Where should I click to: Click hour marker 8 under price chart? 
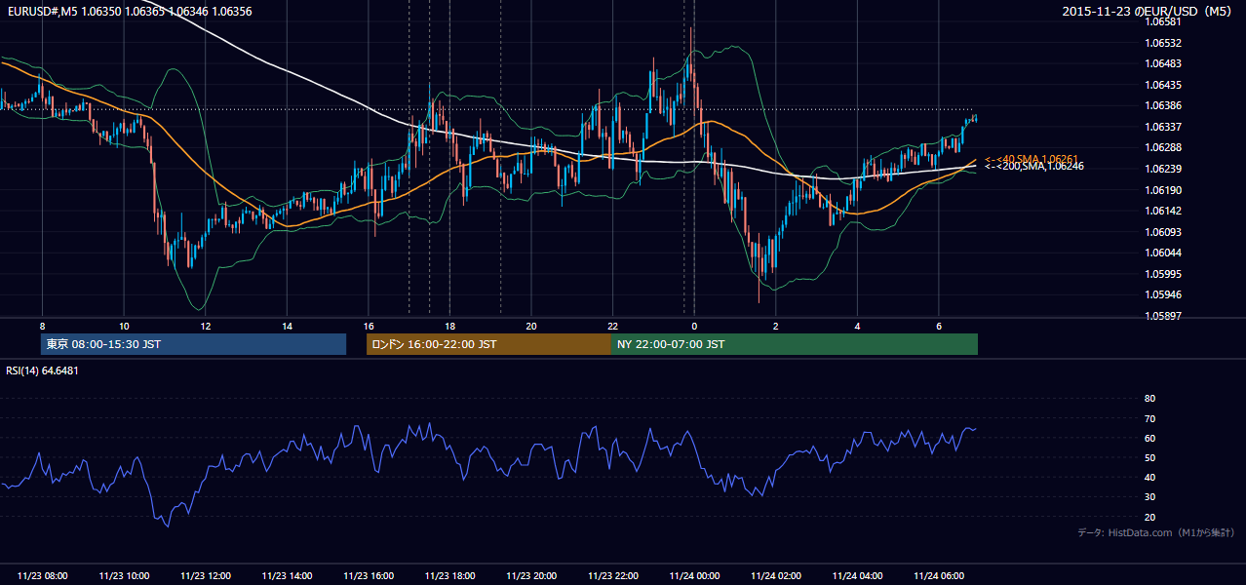42,326
